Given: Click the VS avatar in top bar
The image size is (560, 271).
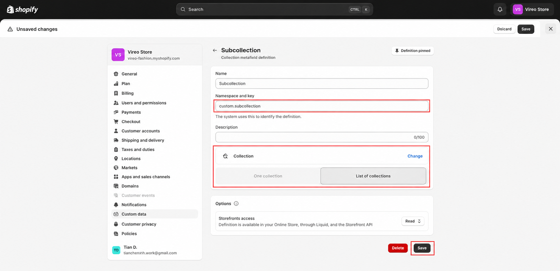Looking at the screenshot, I should 518,9.
